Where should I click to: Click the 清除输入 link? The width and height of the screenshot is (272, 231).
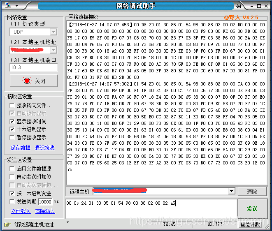pyautogui.click(x=45, y=211)
